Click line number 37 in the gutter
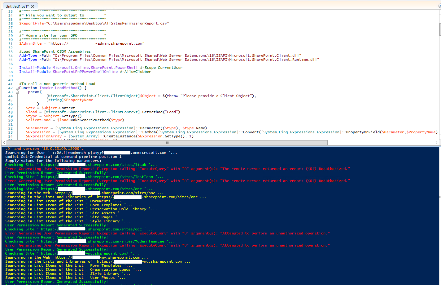Image resolution: width=441 pixels, height=285 pixels. [x=11, y=68]
